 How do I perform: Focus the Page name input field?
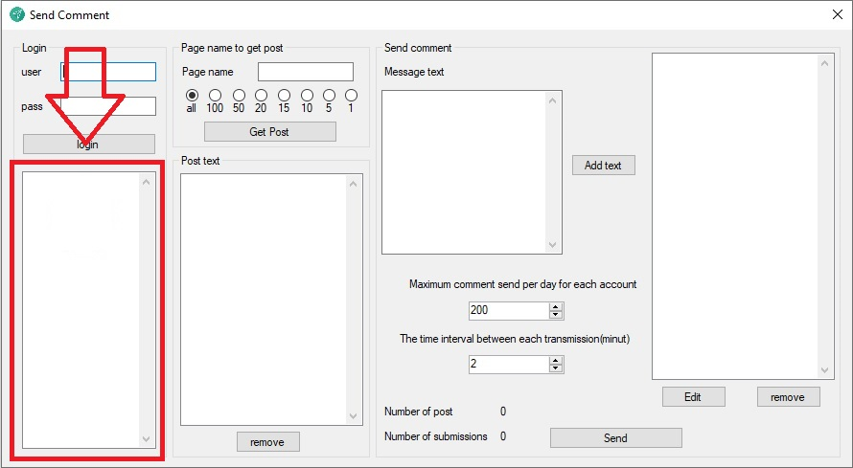(305, 72)
